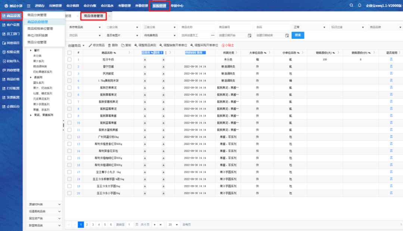The width and height of the screenshot is (403, 231).
Task: Click the blue 搜索 search button
Action: click(x=298, y=35)
